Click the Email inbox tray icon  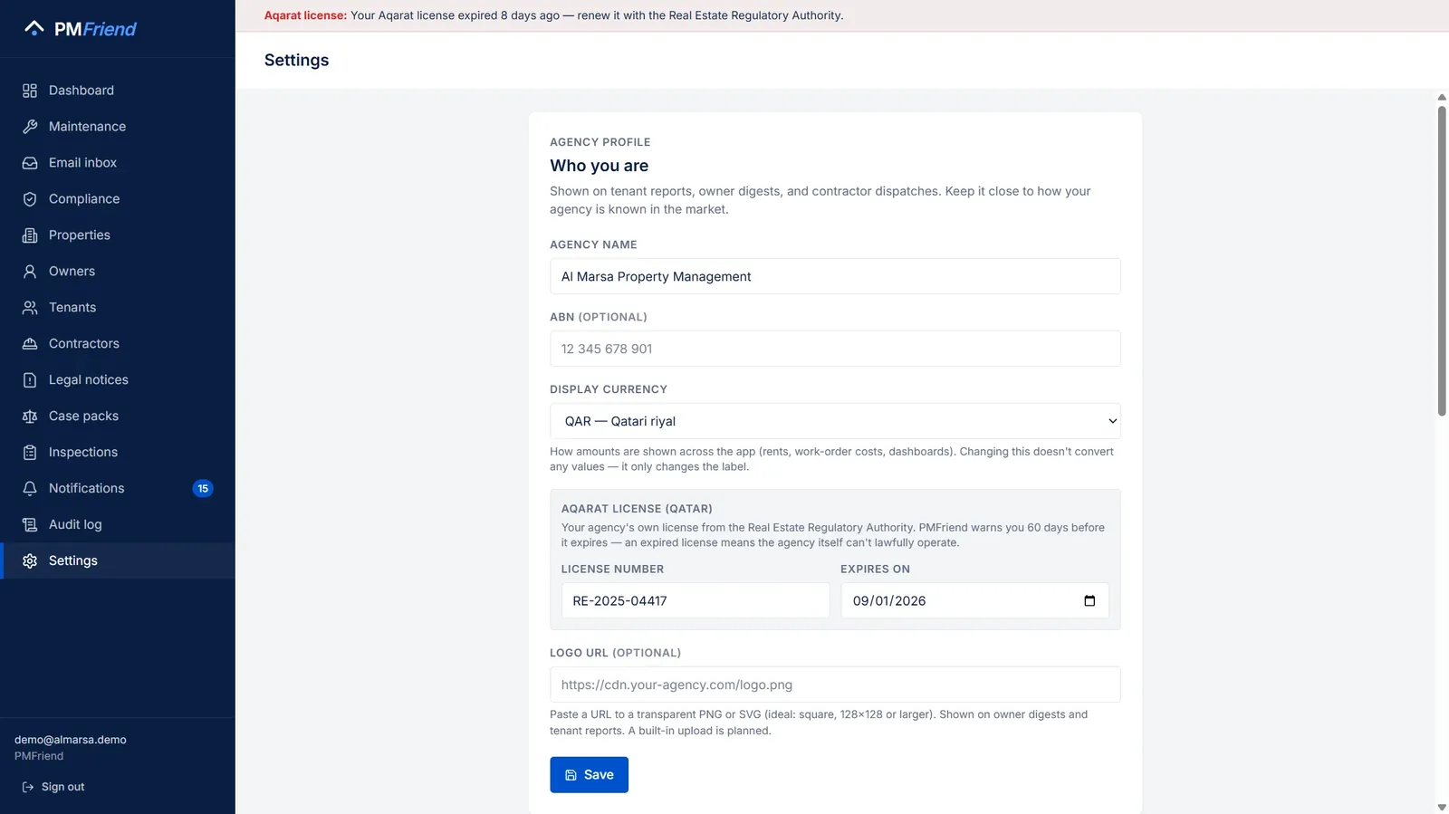[x=30, y=163]
